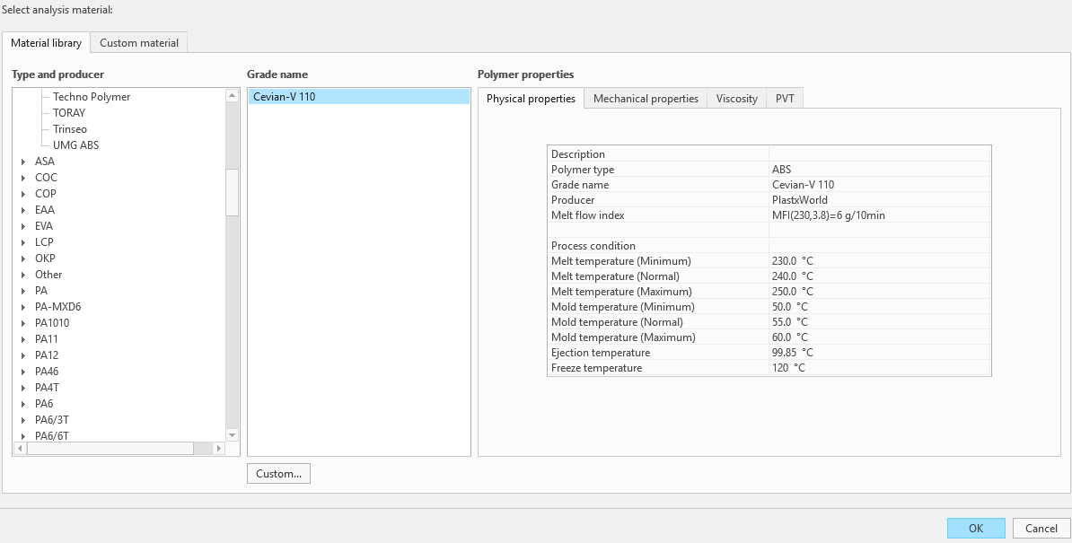1072x543 pixels.
Task: Open the PVT properties tab
Action: (785, 99)
